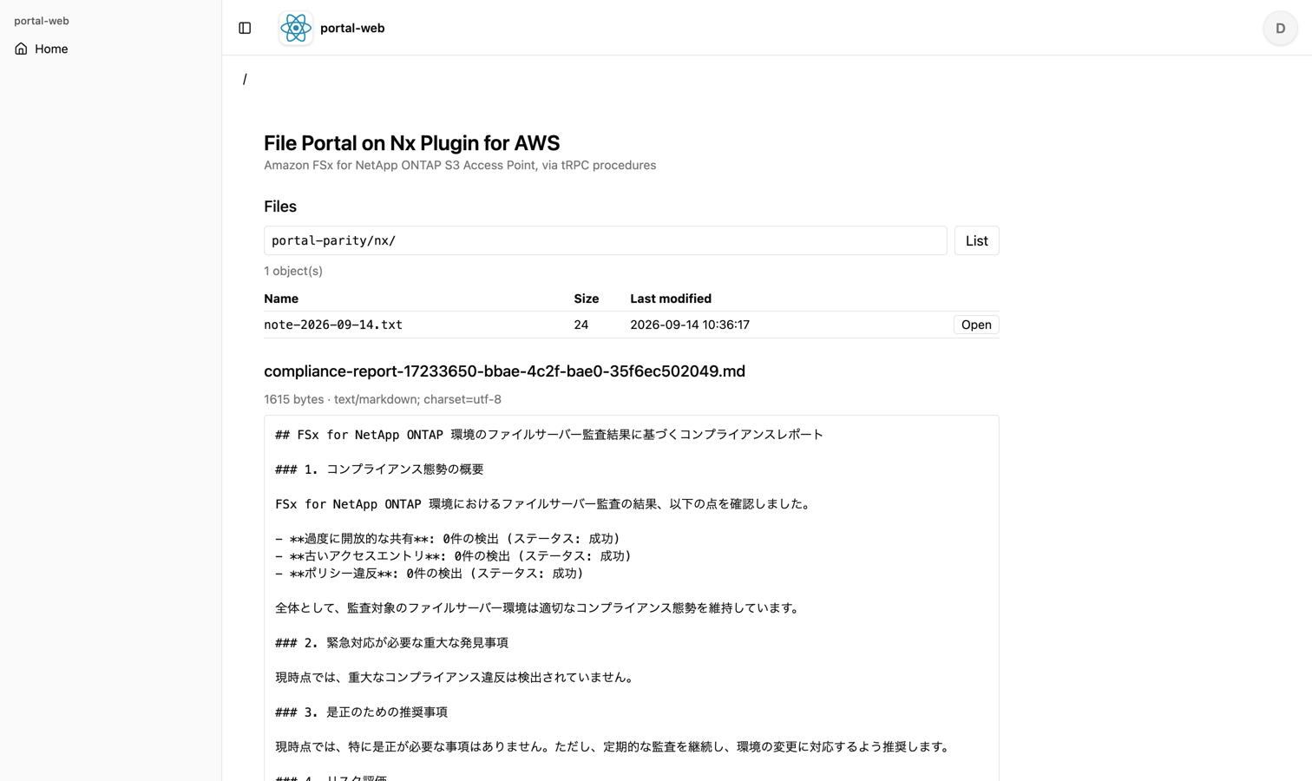Click the Last modified column header

click(x=671, y=299)
